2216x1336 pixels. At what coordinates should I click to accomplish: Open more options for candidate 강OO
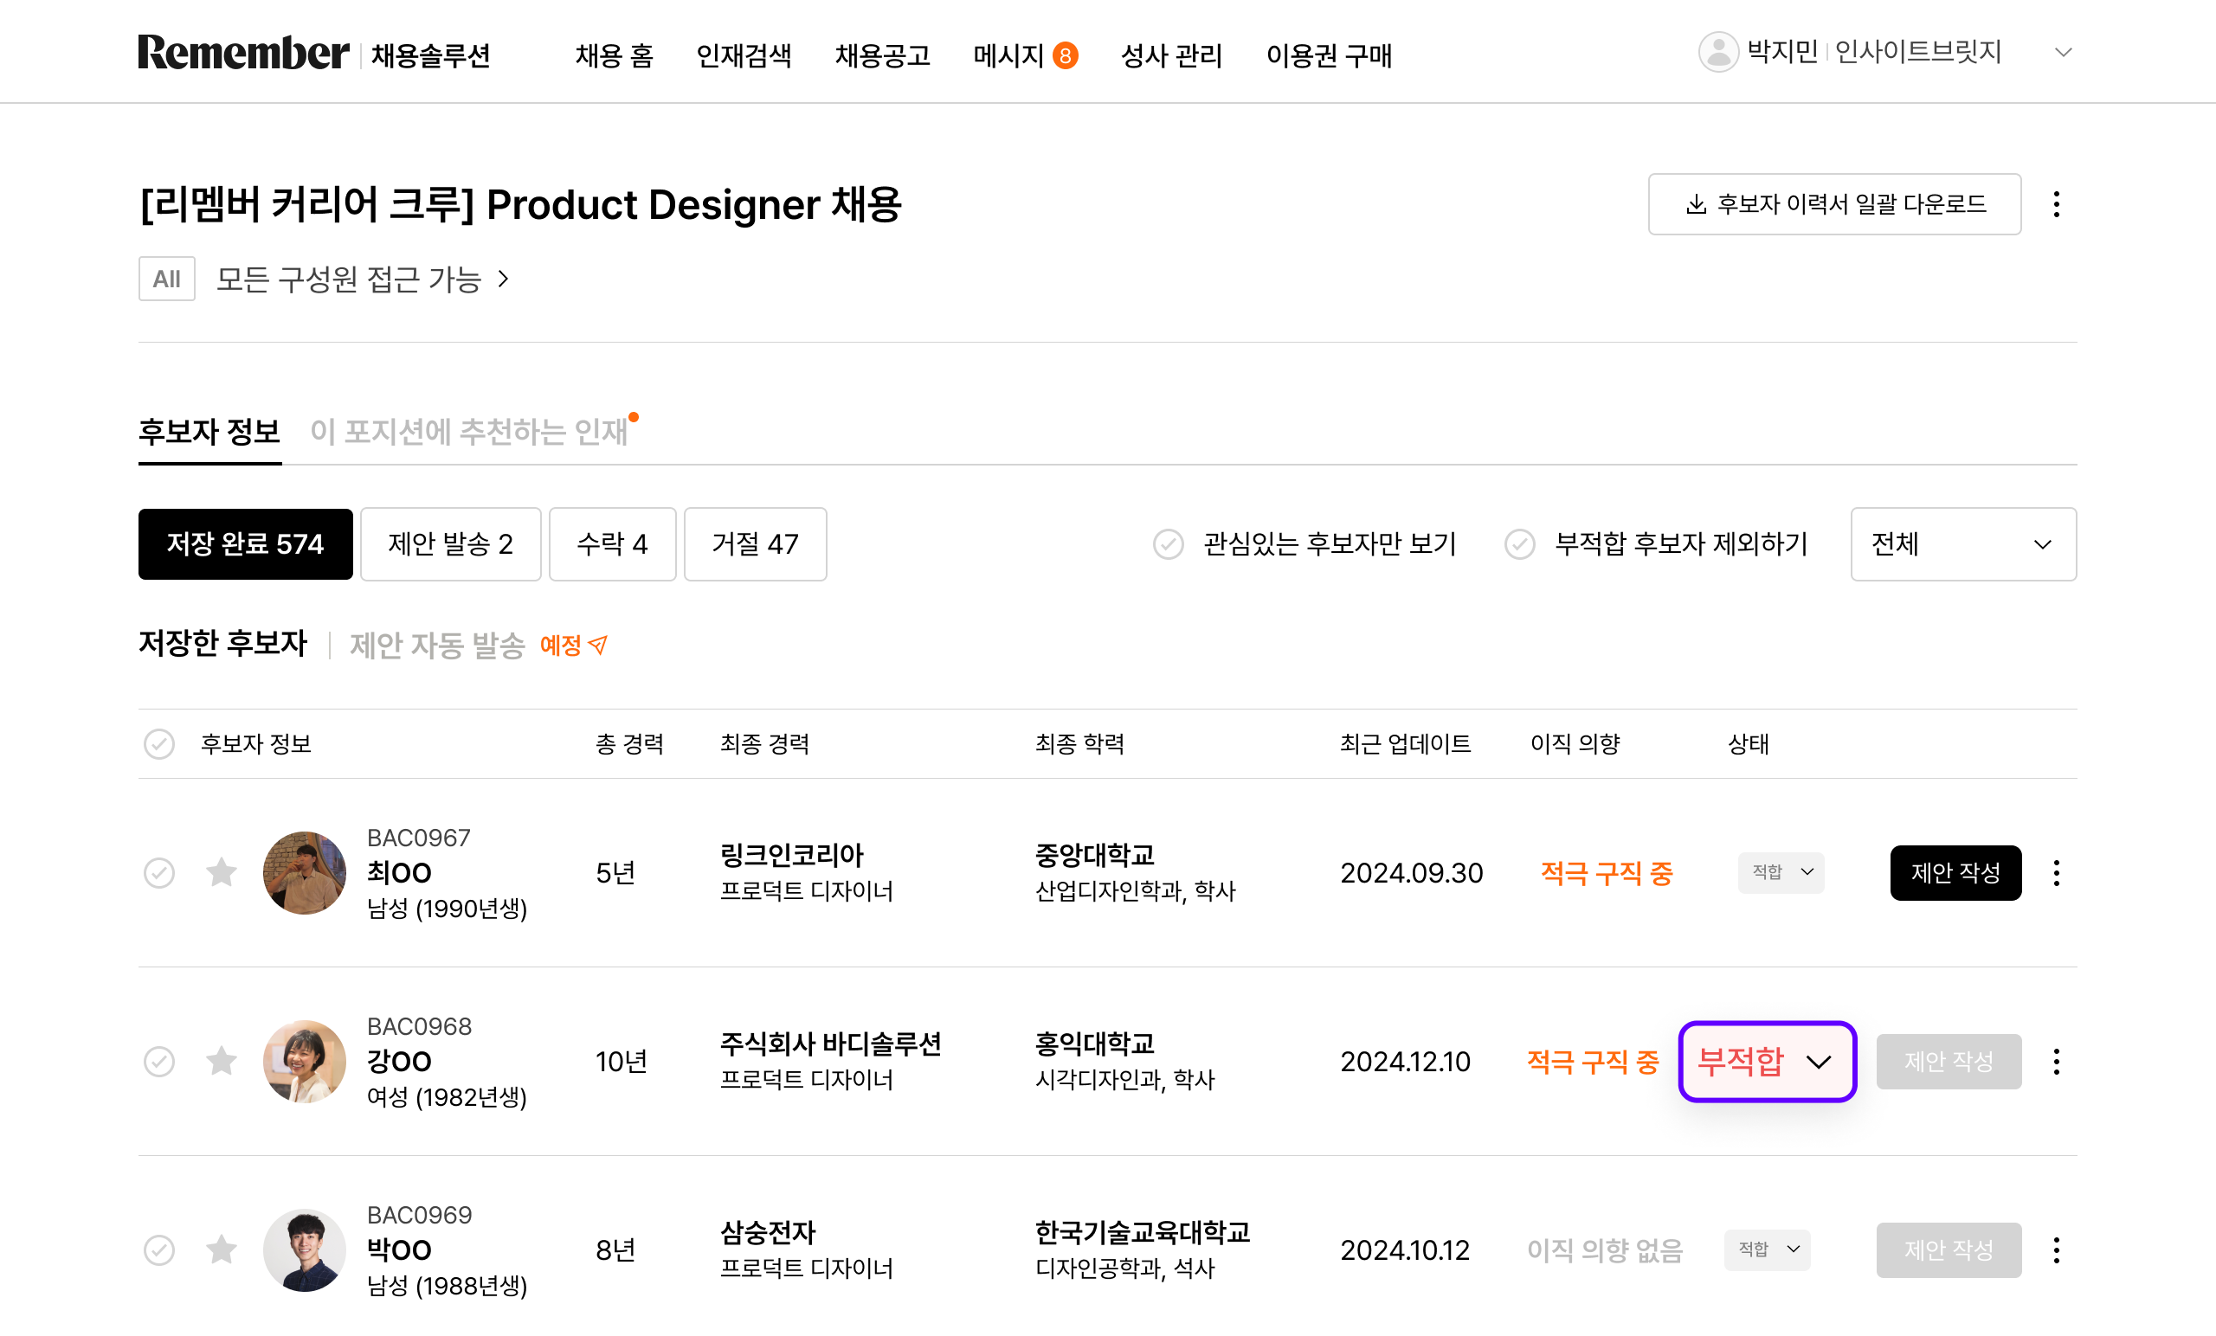[2056, 1061]
